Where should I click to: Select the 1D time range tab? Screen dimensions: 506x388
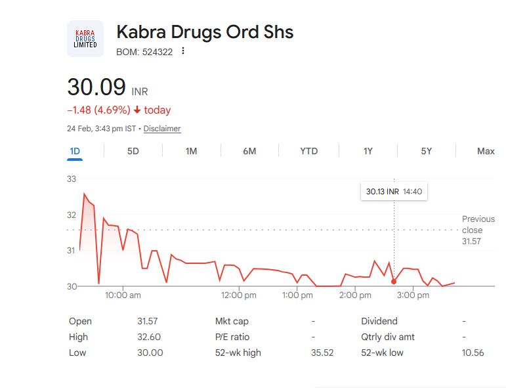(75, 151)
